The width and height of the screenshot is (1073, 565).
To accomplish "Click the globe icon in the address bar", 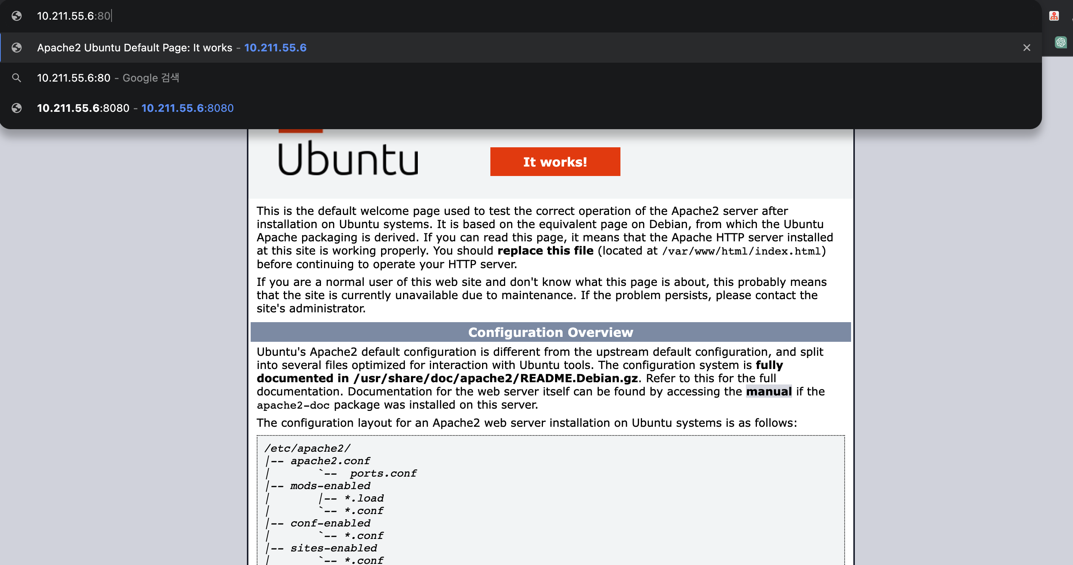I will click(17, 16).
